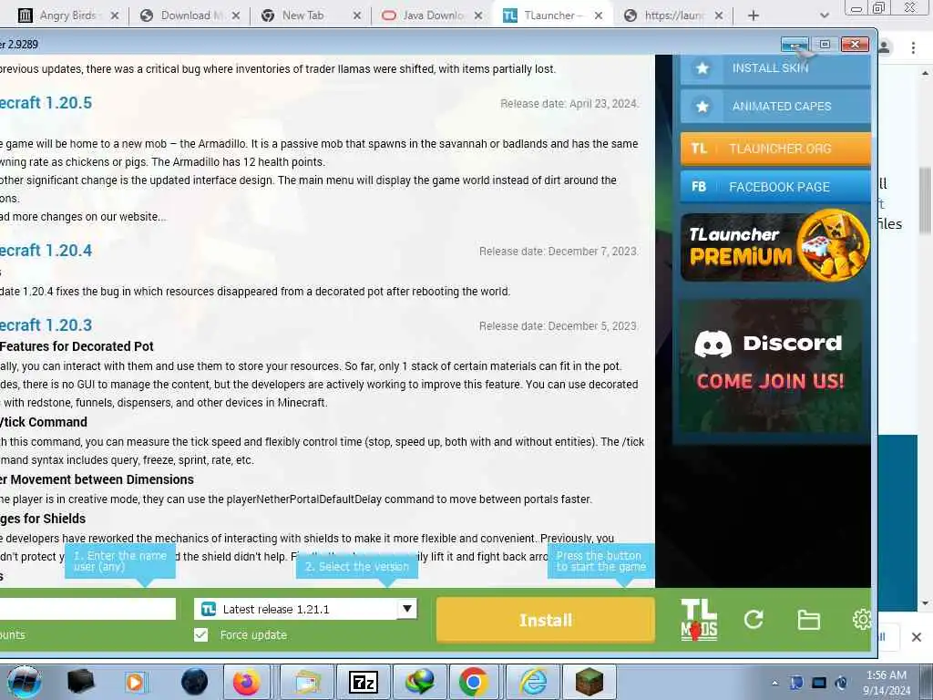
Task: Open launcher settings gear icon
Action: pos(862,620)
